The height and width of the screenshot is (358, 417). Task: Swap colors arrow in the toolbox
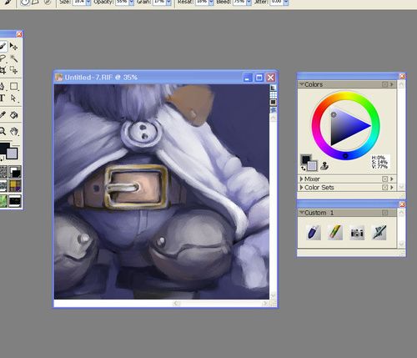pyautogui.click(x=2, y=159)
